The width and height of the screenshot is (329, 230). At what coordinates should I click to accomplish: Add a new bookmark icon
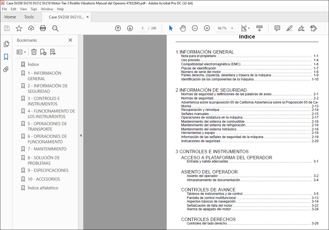(x=43, y=52)
